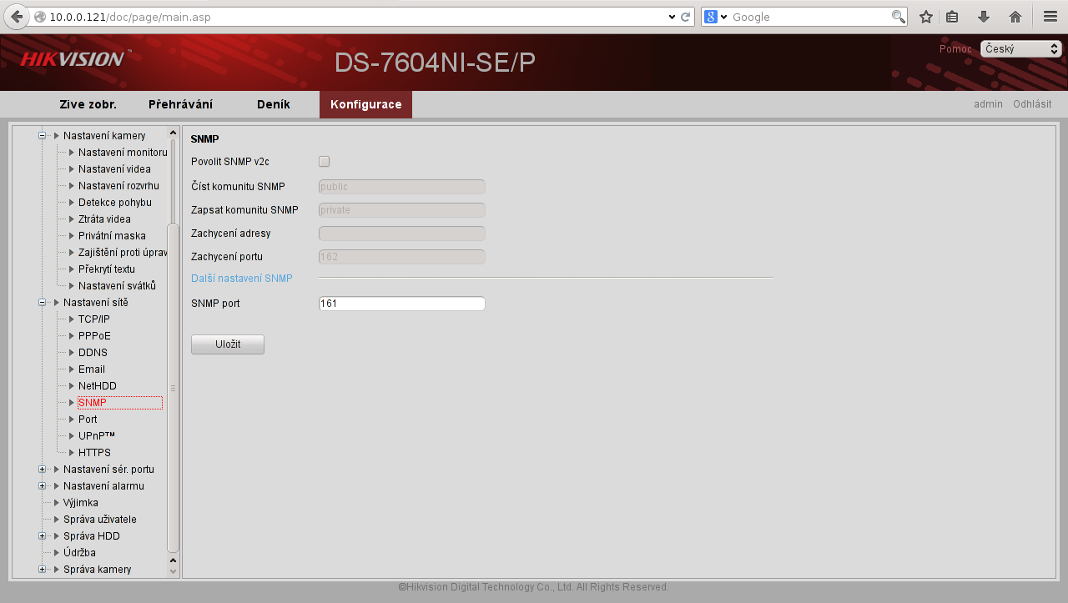This screenshot has width=1068, height=603.
Task: Click the Google search magnifier icon
Action: pos(898,17)
